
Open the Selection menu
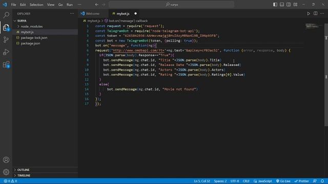36,5
